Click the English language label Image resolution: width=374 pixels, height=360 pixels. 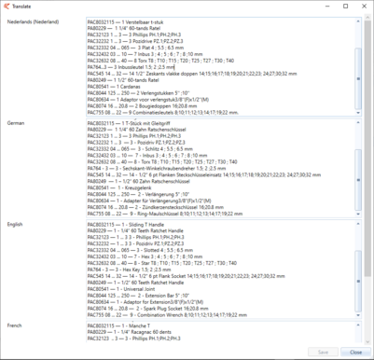(x=15, y=225)
